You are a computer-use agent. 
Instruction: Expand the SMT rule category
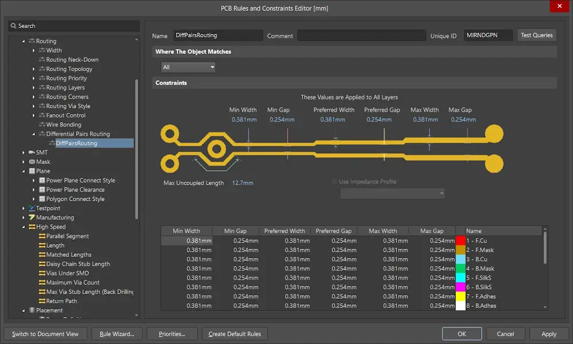[23, 153]
